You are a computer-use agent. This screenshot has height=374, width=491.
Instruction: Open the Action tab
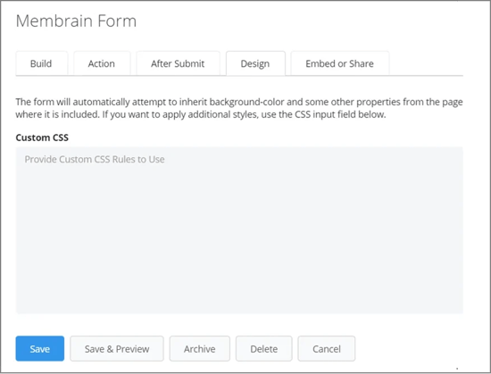click(102, 63)
